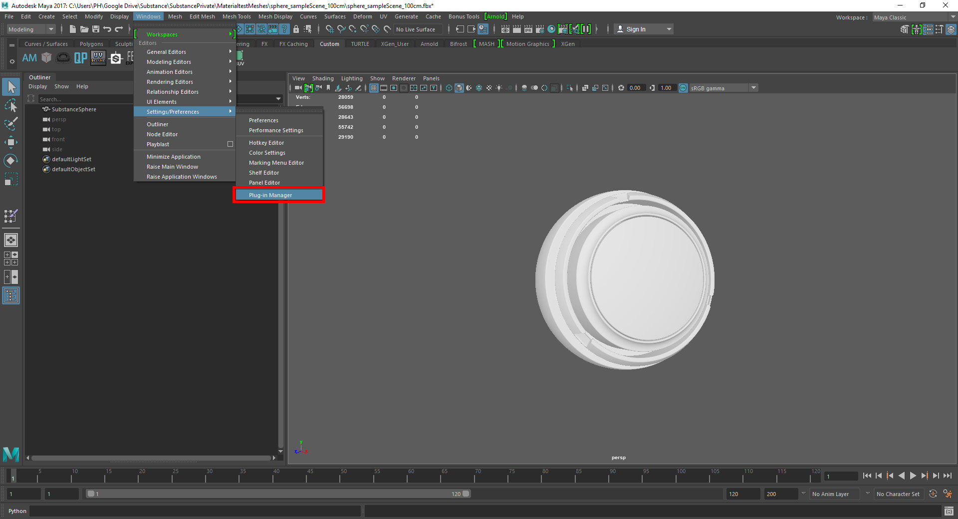Click the UV Deluxe shelf icon

tap(98, 58)
